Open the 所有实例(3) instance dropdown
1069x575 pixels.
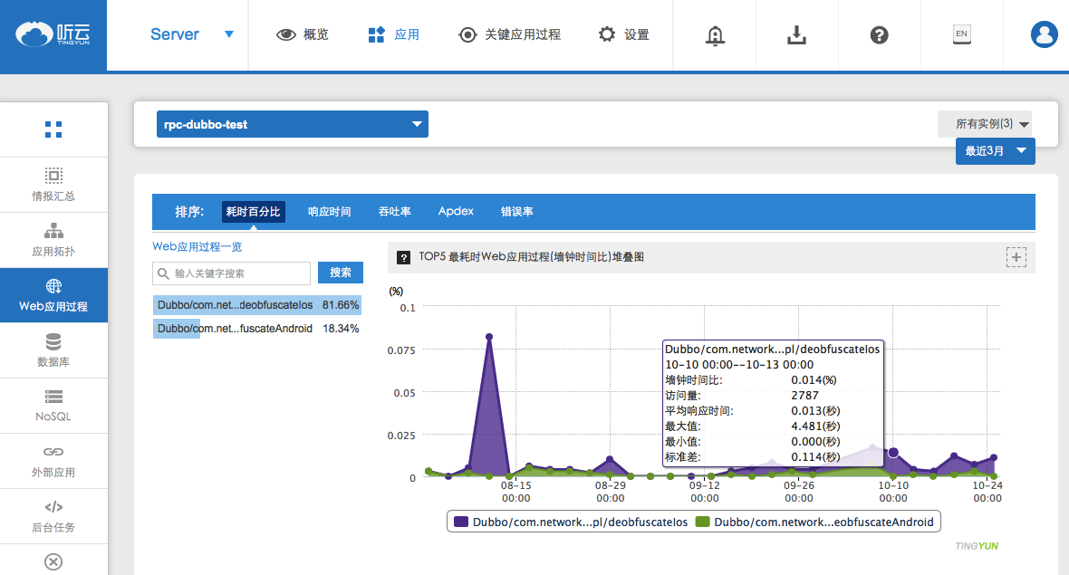coord(985,124)
